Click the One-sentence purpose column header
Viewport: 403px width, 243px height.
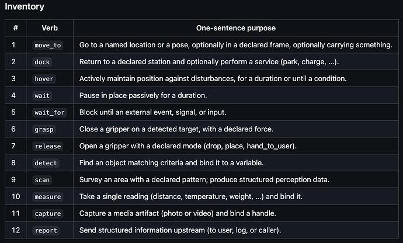[236, 28]
